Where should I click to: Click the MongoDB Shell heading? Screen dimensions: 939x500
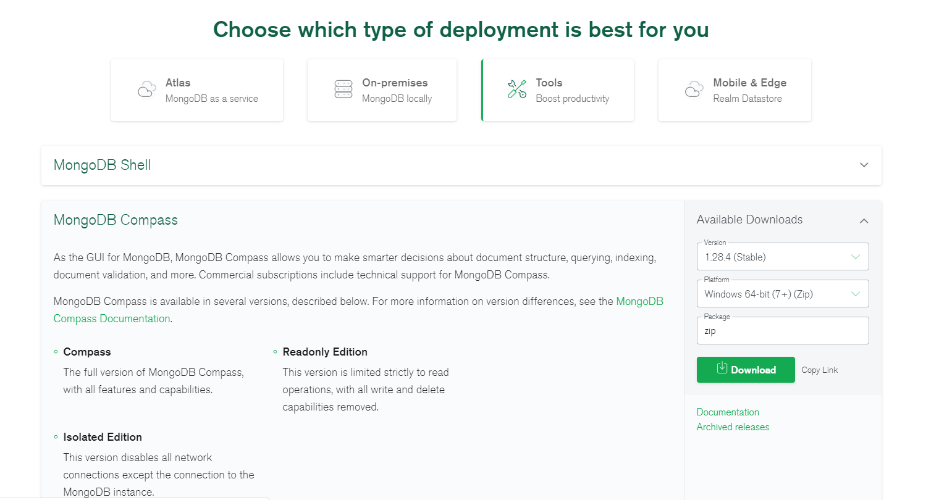pos(102,165)
